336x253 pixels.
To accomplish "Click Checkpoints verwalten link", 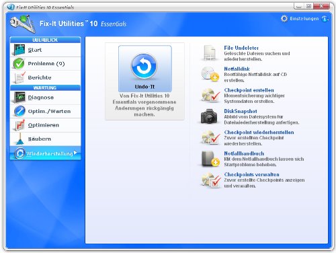I will coord(252,174).
